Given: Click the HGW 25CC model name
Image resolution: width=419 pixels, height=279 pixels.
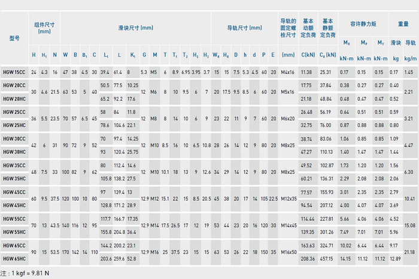Looking at the screenshot, I should [x=14, y=112].
